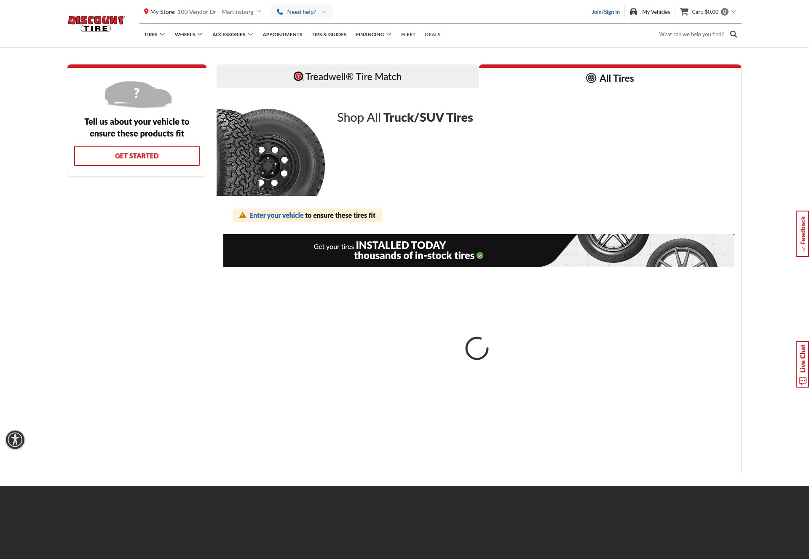This screenshot has width=809, height=559.
Task: Click the unknown vehicle silhouette icon
Action: pyautogui.click(x=138, y=94)
